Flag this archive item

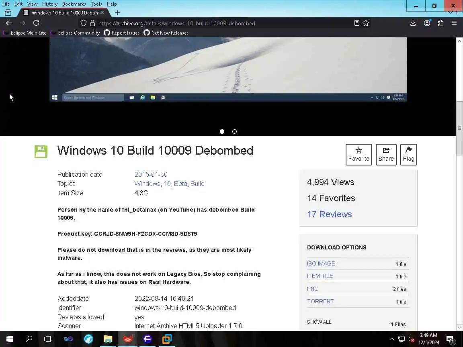click(409, 155)
